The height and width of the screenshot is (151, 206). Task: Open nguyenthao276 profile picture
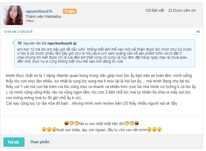(x=13, y=15)
